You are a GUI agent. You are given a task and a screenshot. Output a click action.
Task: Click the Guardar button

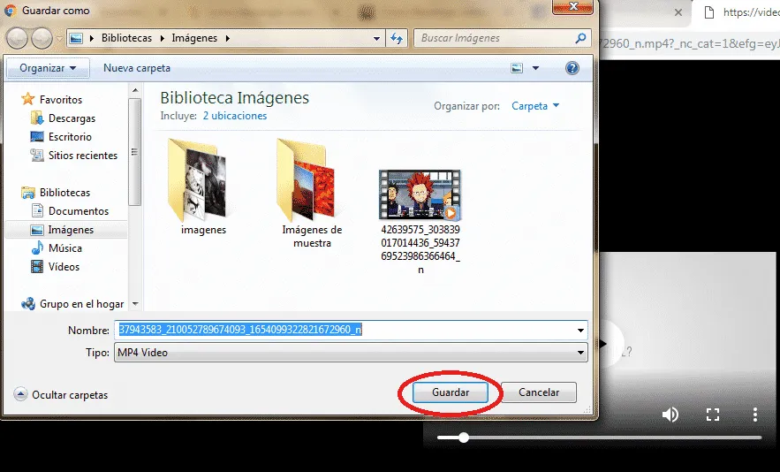click(451, 392)
